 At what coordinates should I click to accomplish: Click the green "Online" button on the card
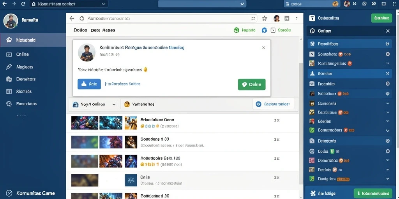[252, 84]
